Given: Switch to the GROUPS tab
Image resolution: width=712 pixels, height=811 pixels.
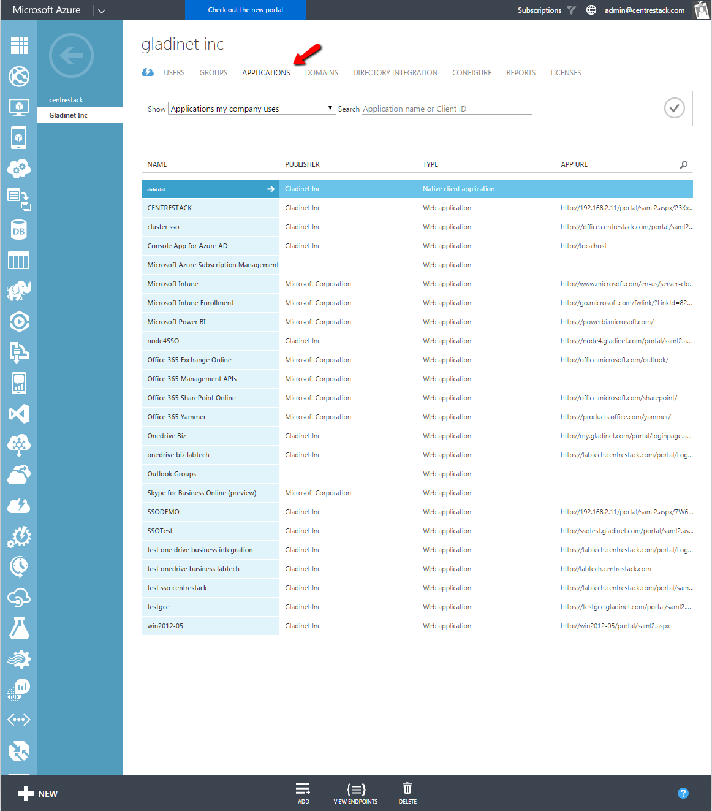Looking at the screenshot, I should point(213,72).
